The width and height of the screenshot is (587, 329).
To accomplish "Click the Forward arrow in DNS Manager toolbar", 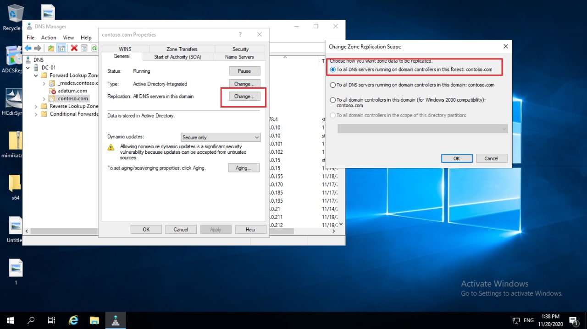I will [x=38, y=48].
